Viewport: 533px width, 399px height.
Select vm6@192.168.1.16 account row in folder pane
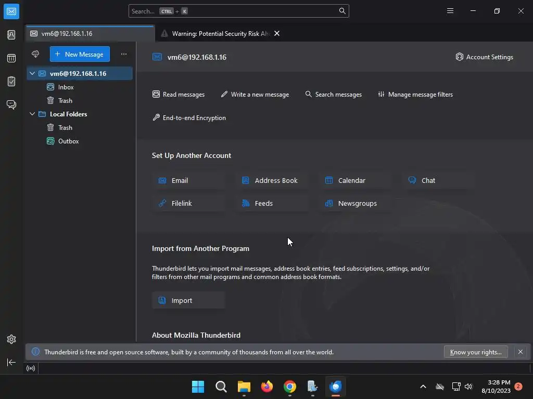tap(80, 73)
